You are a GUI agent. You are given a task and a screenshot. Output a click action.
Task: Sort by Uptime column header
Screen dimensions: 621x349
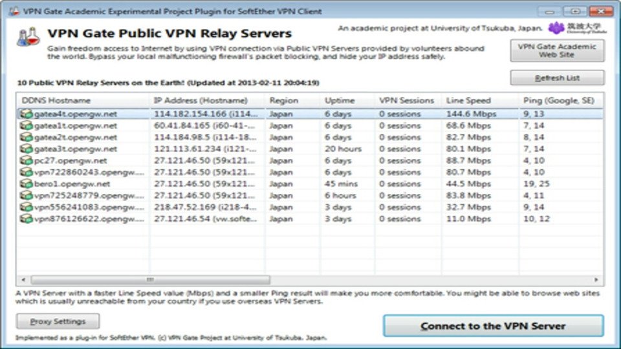pyautogui.click(x=347, y=101)
